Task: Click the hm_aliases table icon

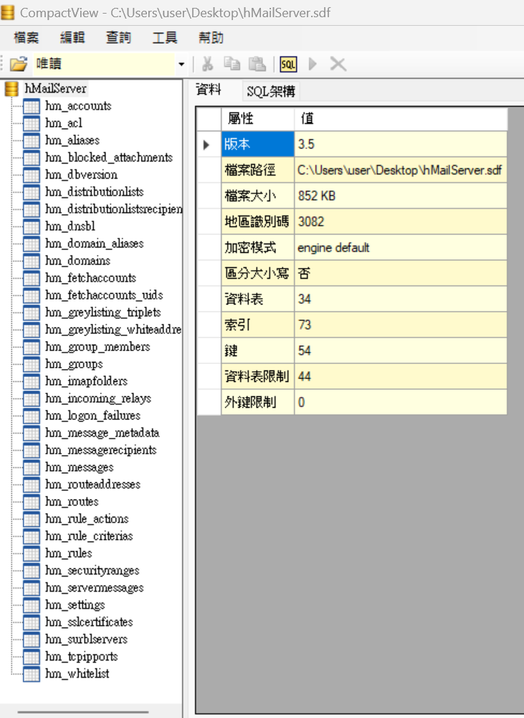Action: [x=31, y=140]
